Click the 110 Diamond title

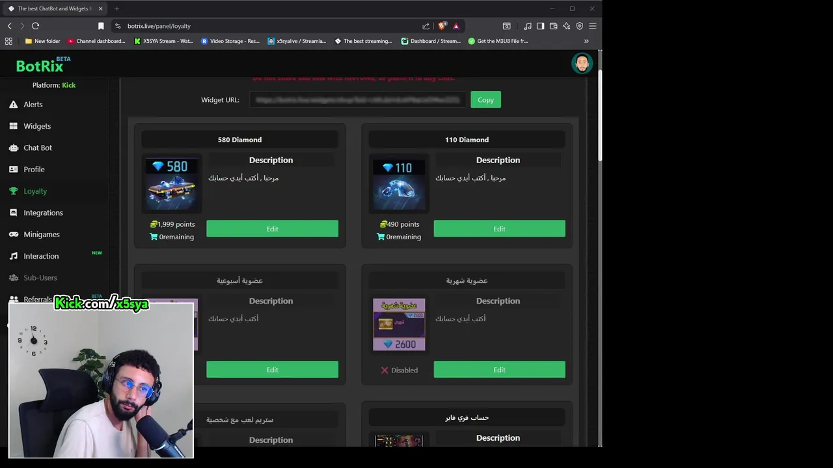coord(467,140)
